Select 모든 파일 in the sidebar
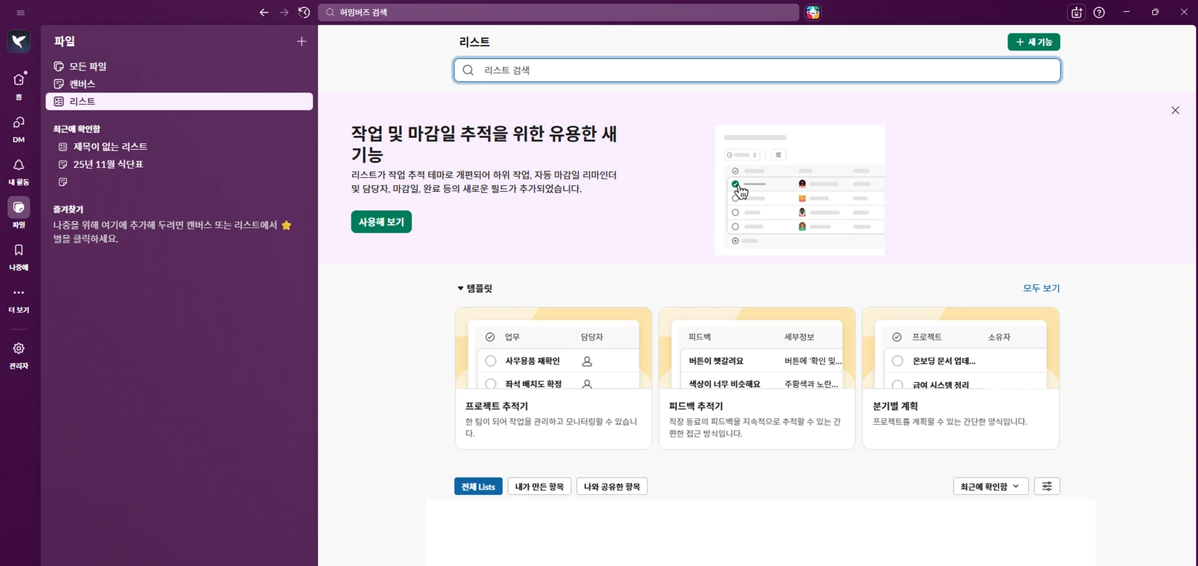Image resolution: width=1198 pixels, height=566 pixels. point(87,66)
